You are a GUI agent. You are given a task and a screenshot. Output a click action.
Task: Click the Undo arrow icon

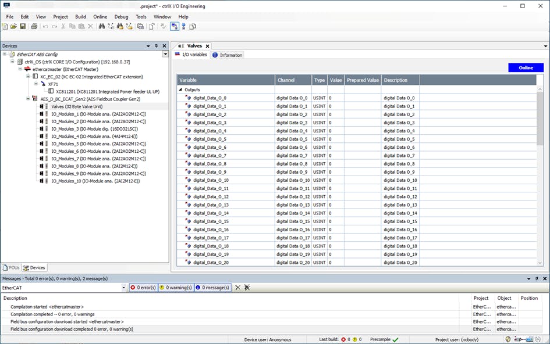[x=45, y=26]
